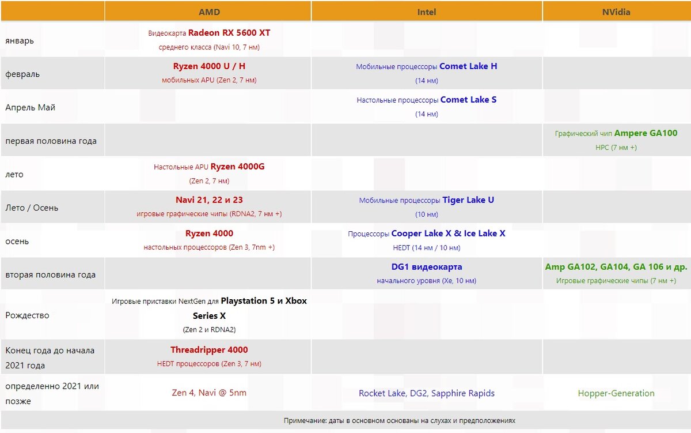
Task: Select the Апрель Май row label
Action: [x=30, y=107]
